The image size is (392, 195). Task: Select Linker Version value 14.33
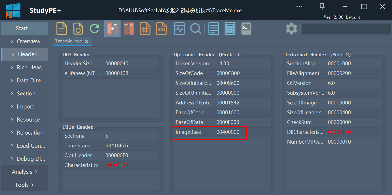(223, 63)
